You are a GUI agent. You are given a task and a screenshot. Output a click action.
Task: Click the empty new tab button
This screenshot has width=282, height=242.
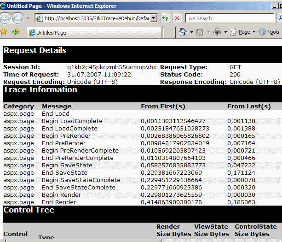click(x=169, y=33)
